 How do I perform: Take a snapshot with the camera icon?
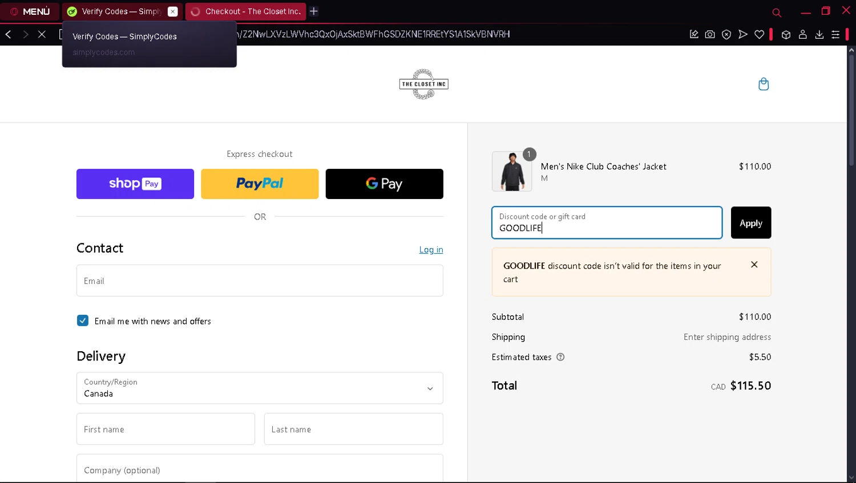tap(710, 34)
